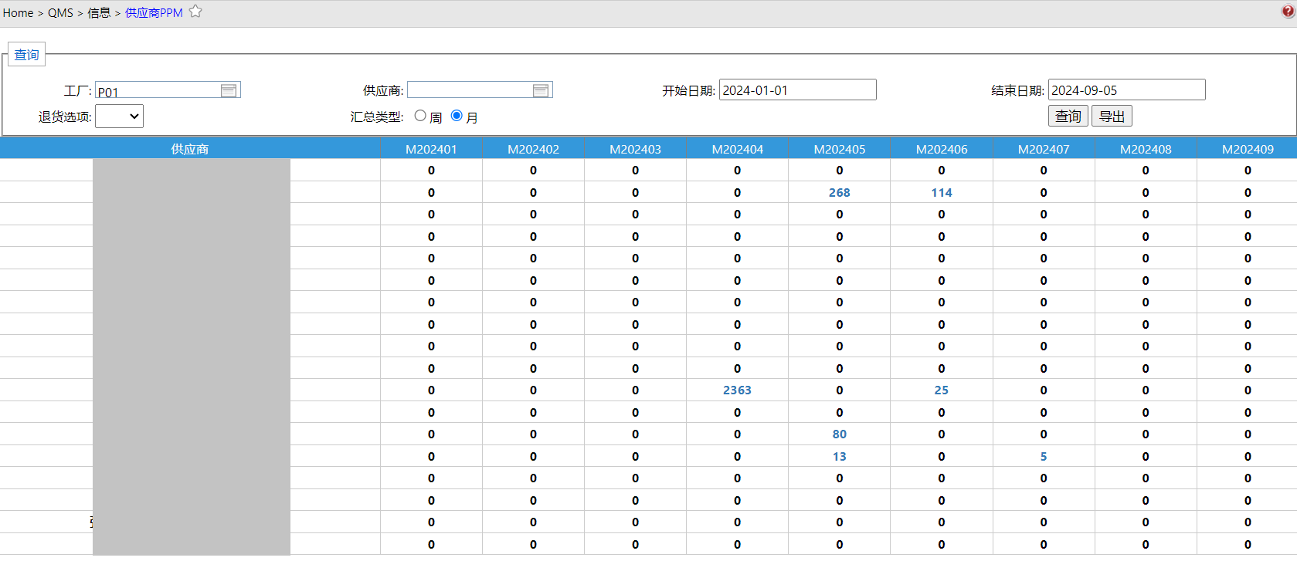Open the 2363 PPM value
This screenshot has width=1297, height=561.
pos(737,390)
